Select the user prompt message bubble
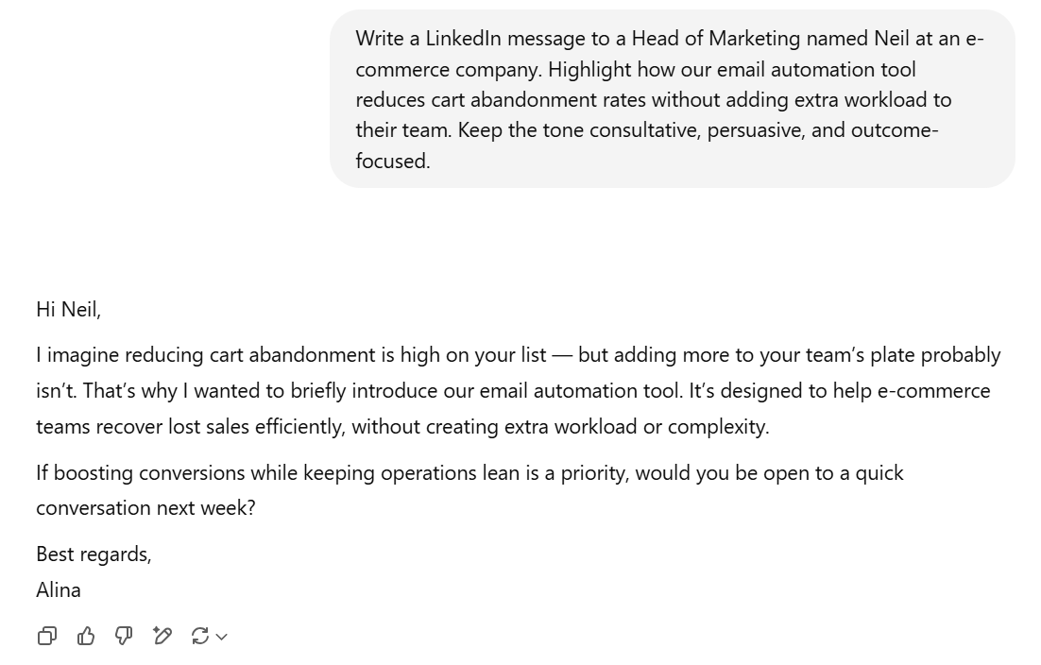The width and height of the screenshot is (1041, 665). point(672,99)
